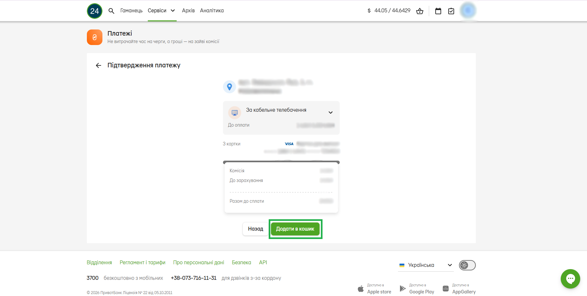
Task: Open the Гаманець menu item
Action: click(x=131, y=11)
